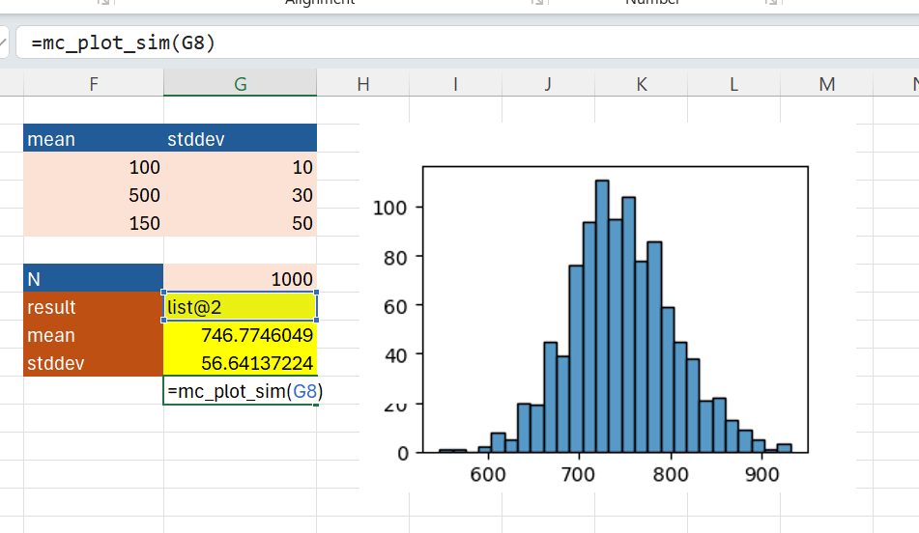919x533 pixels.
Task: Click the cell being edited with =mc_plot_sim(G8)
Action: pyautogui.click(x=241, y=391)
